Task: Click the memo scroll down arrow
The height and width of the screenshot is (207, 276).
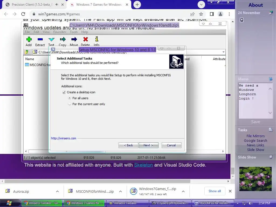Action: pos(270,113)
